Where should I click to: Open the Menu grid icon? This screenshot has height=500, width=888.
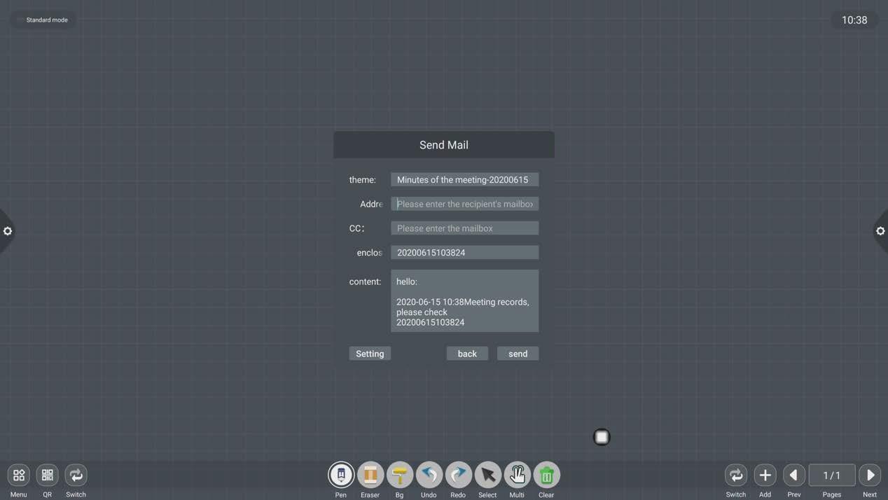(19, 475)
